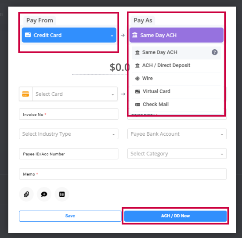Screen dimensions: 242x238
Task: Click the Save button
Action: [70, 216]
